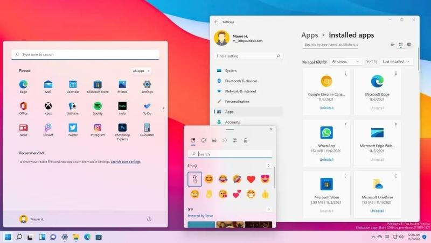
Task: Open WhatsApp card more options menu
Action: click(x=345, y=125)
